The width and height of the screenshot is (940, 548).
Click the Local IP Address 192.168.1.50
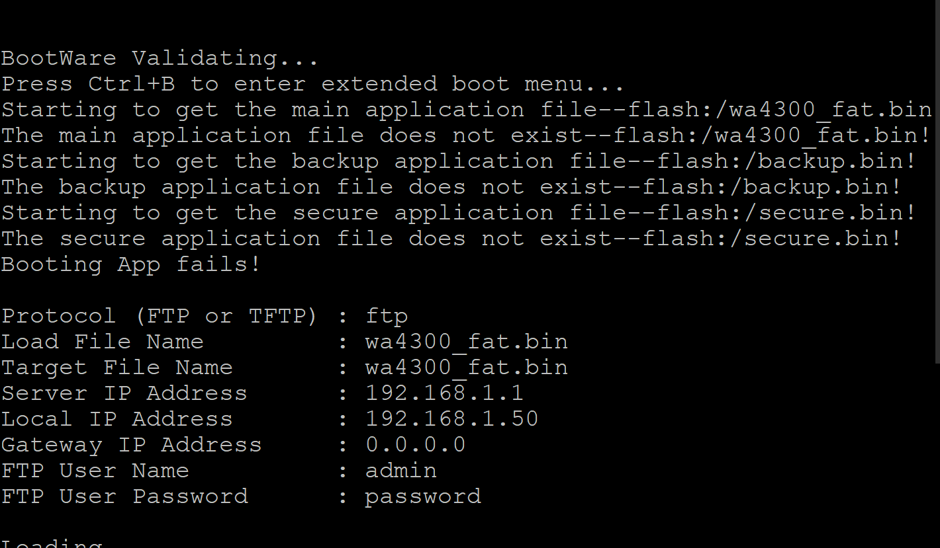coord(451,419)
